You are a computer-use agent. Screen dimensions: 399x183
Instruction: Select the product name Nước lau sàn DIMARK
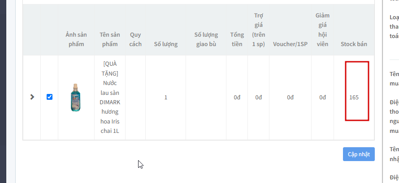[110, 97]
